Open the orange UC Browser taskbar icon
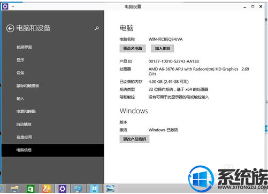Screen dimensions: 268x194 click(47, 189)
